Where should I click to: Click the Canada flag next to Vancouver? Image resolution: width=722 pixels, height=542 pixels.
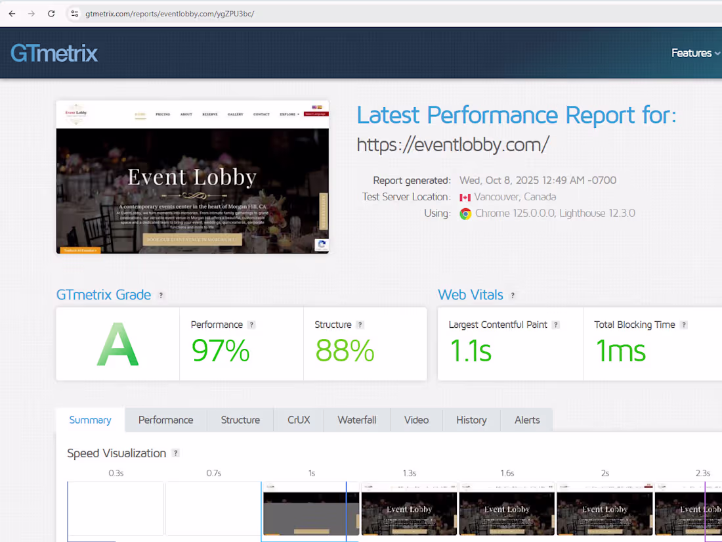(x=465, y=196)
